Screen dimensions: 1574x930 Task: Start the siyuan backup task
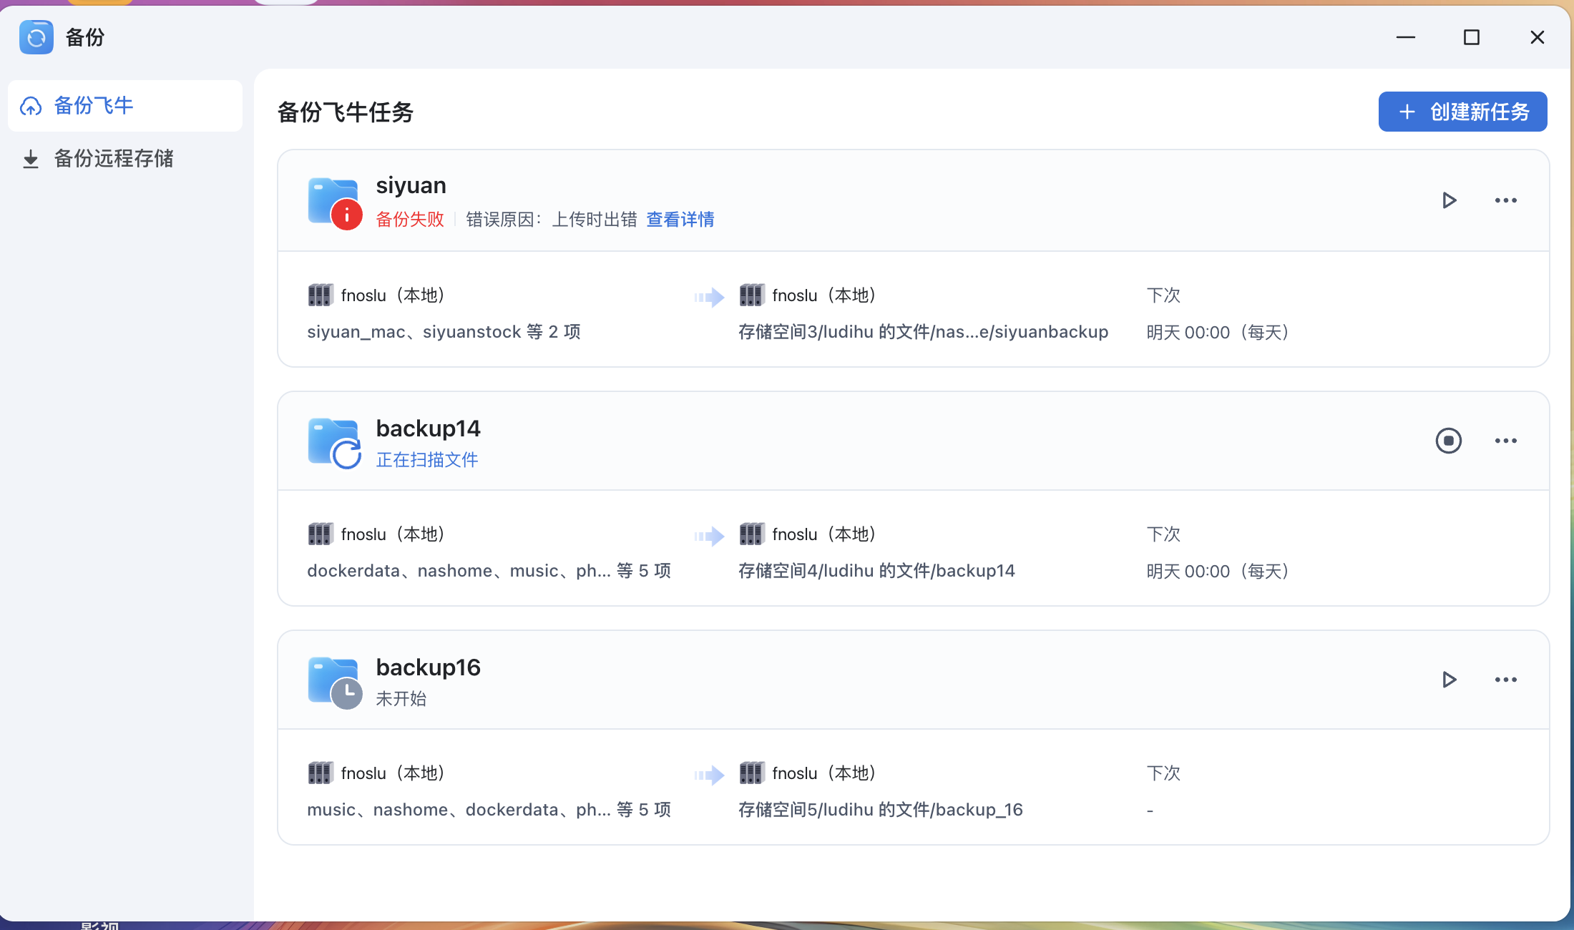(x=1449, y=200)
